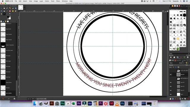
Task: Toggle eye of bottom white background layer
Action: [171, 94]
